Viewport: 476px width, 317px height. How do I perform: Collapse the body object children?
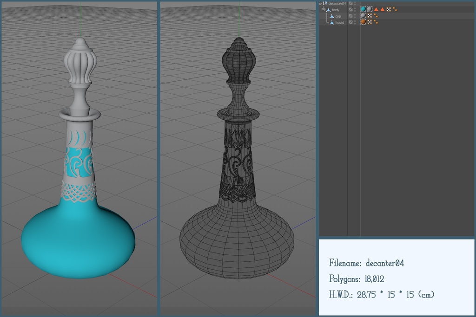[324, 10]
